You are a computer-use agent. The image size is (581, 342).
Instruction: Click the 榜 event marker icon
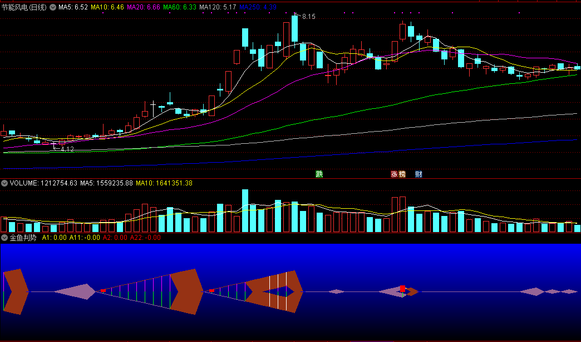click(x=402, y=174)
